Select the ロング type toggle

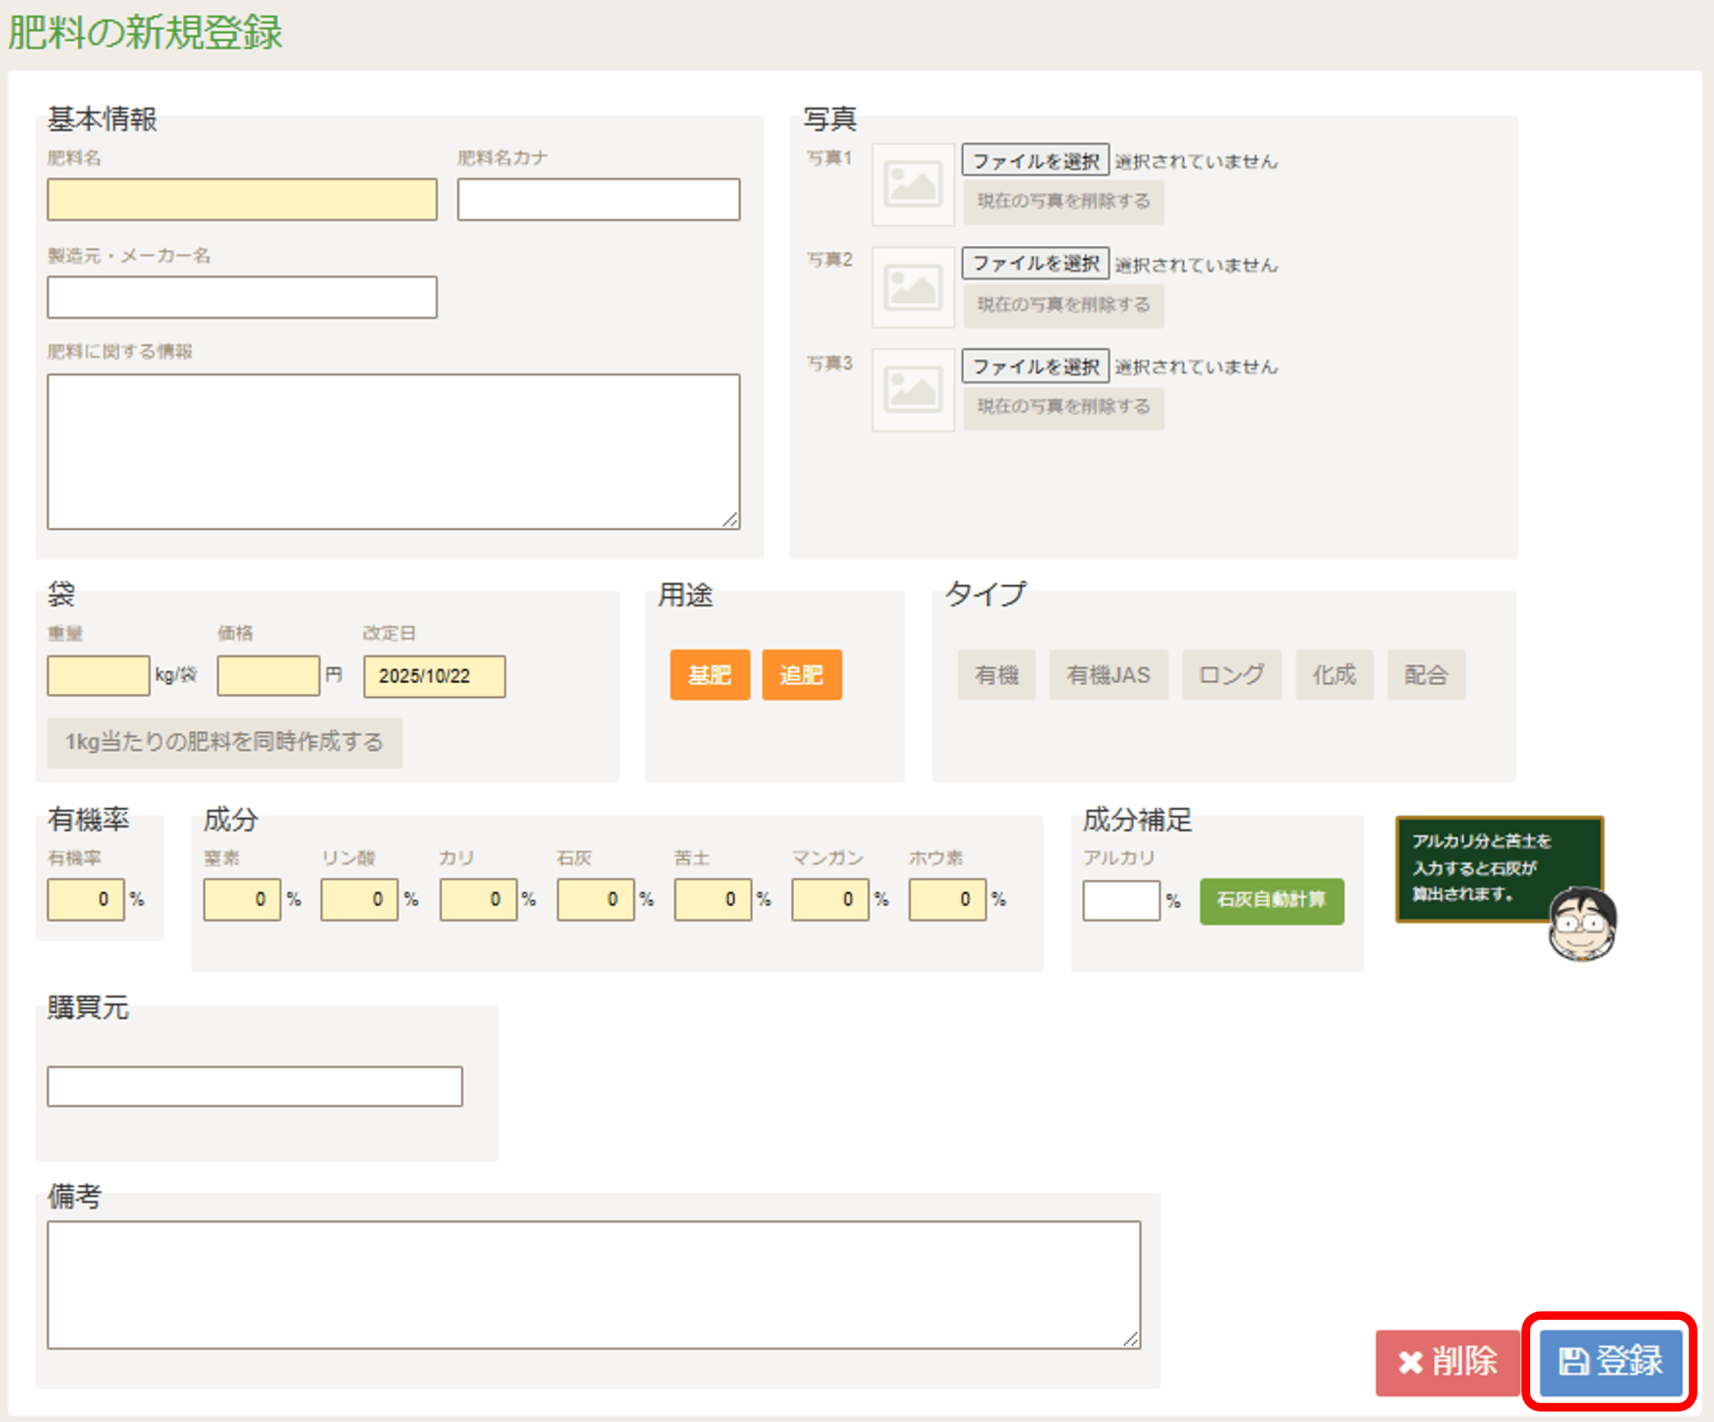1231,675
